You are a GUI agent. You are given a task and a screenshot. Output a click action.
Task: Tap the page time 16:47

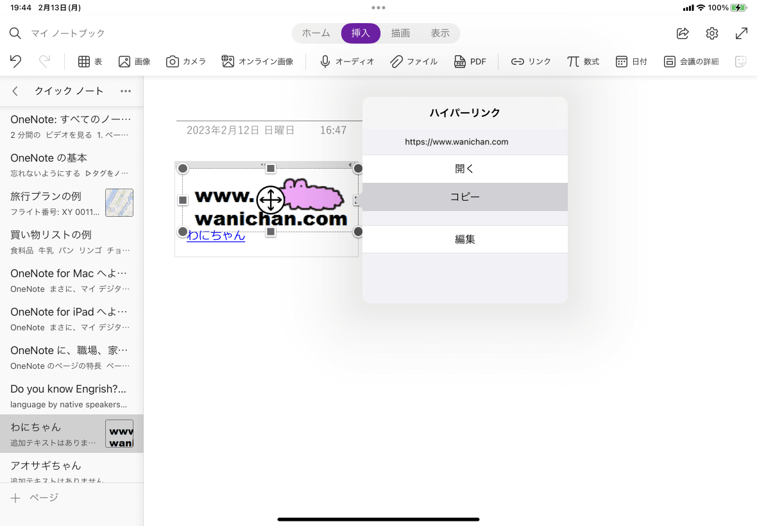[x=333, y=130]
